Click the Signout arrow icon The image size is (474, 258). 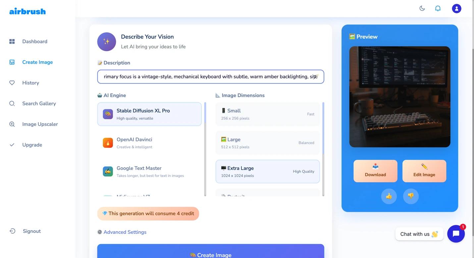coord(12,231)
